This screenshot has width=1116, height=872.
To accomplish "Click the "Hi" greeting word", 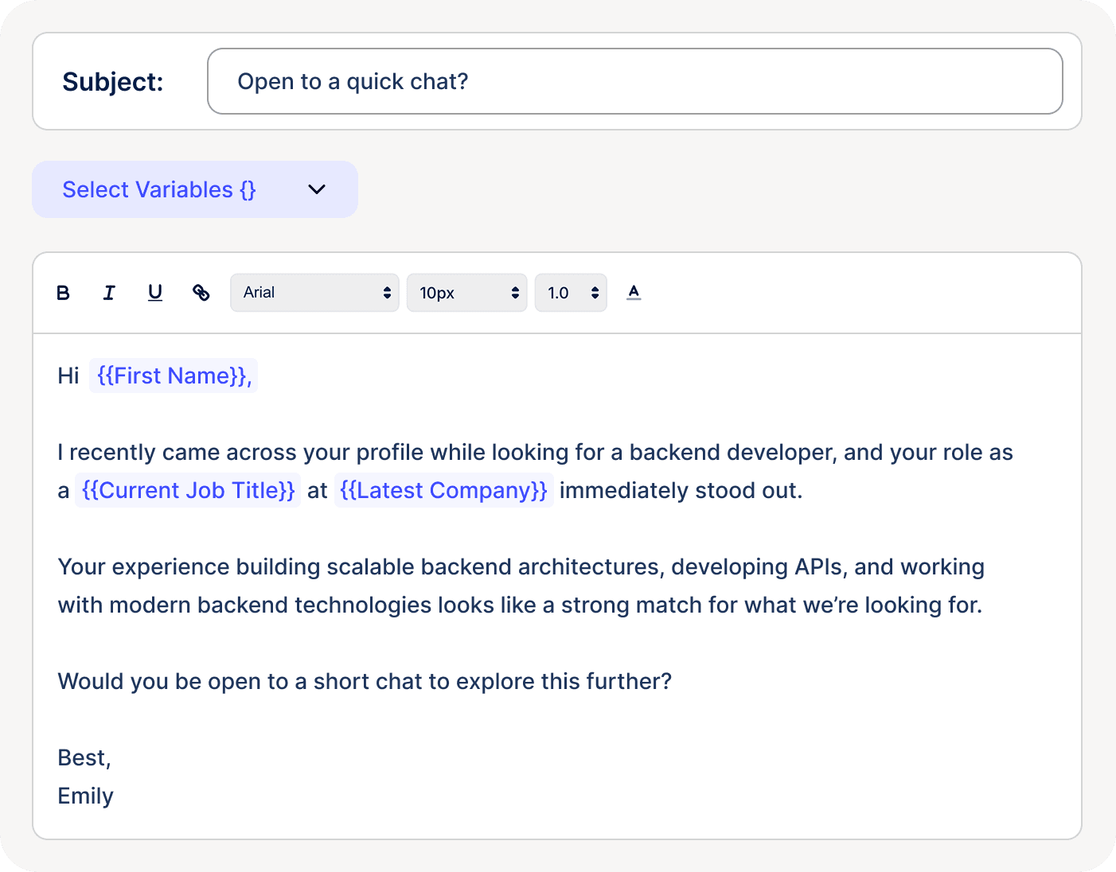I will [x=68, y=376].
